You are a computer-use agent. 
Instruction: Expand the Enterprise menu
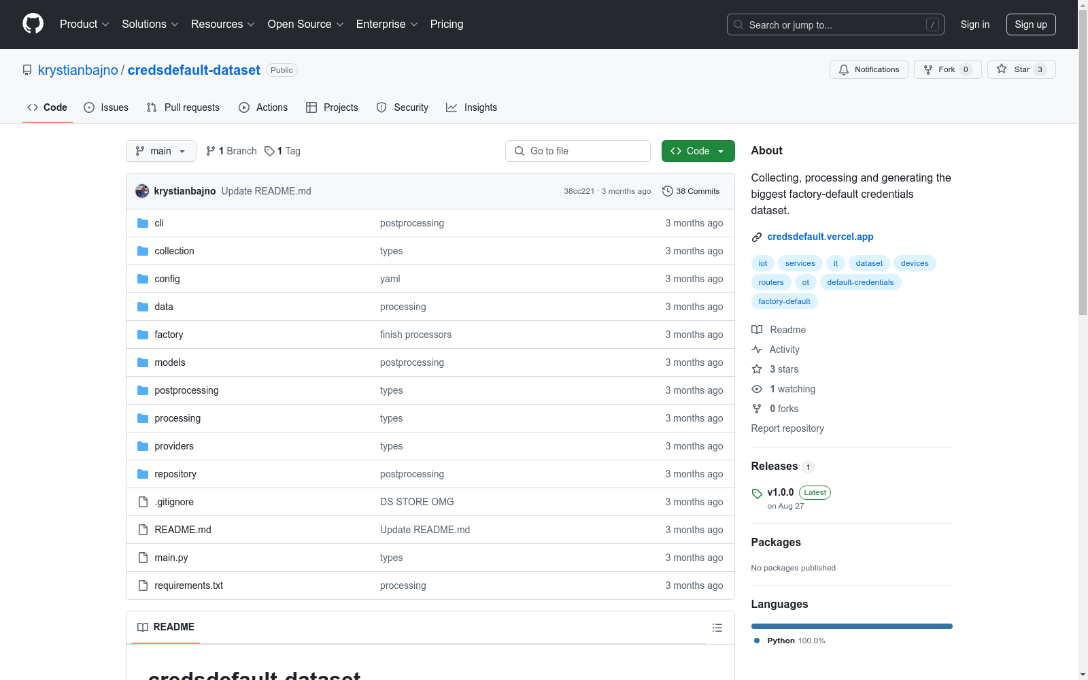(387, 24)
